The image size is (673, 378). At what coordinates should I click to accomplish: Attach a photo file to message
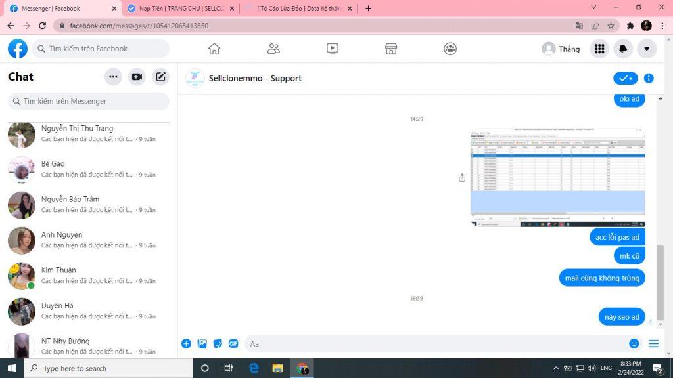(202, 343)
